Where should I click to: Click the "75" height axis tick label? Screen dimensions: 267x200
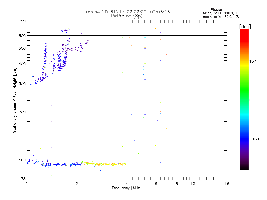pyautogui.click(x=23, y=179)
